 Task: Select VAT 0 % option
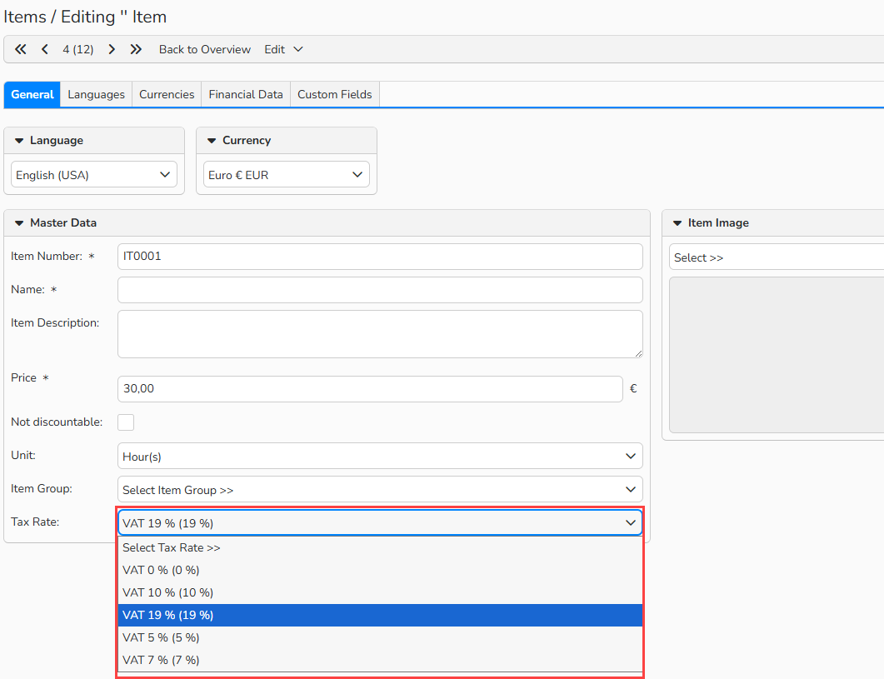coord(380,570)
